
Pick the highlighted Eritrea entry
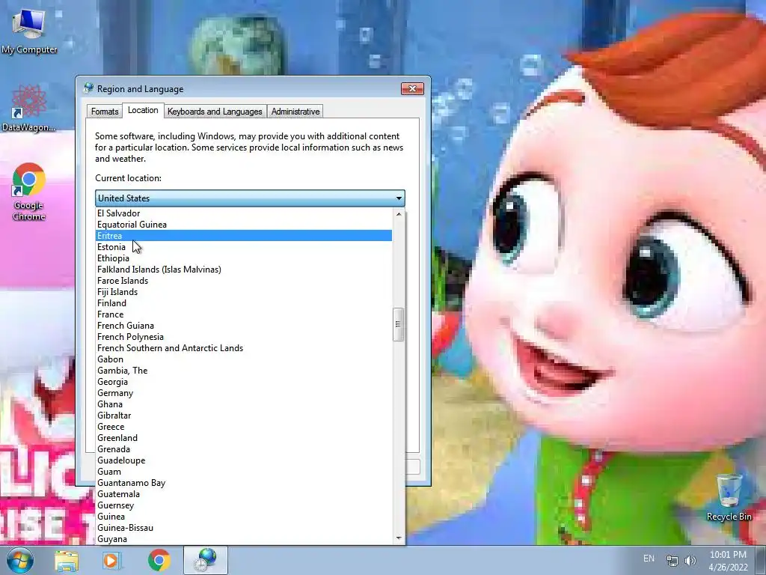(244, 236)
